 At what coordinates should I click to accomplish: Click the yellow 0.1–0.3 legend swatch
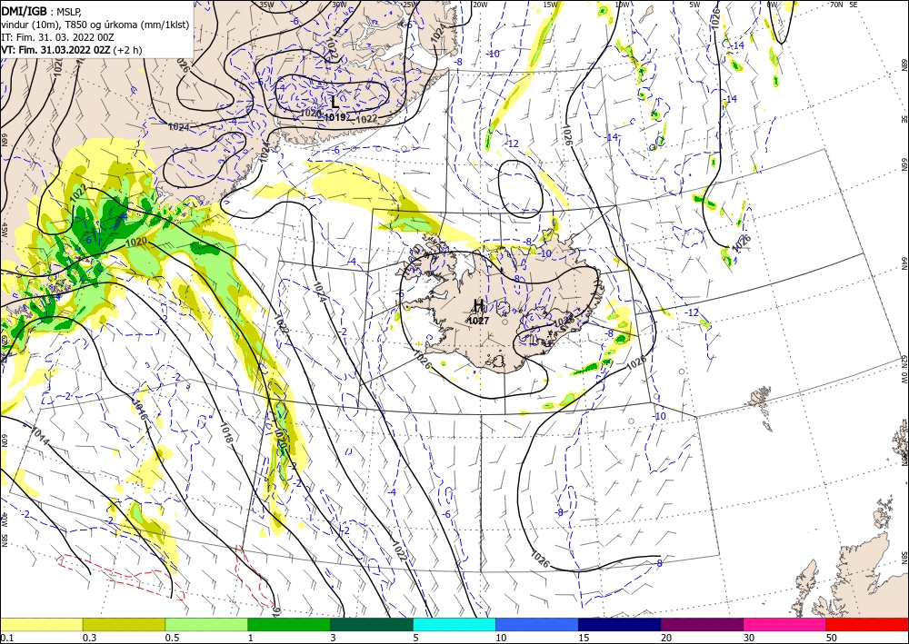tap(41, 624)
